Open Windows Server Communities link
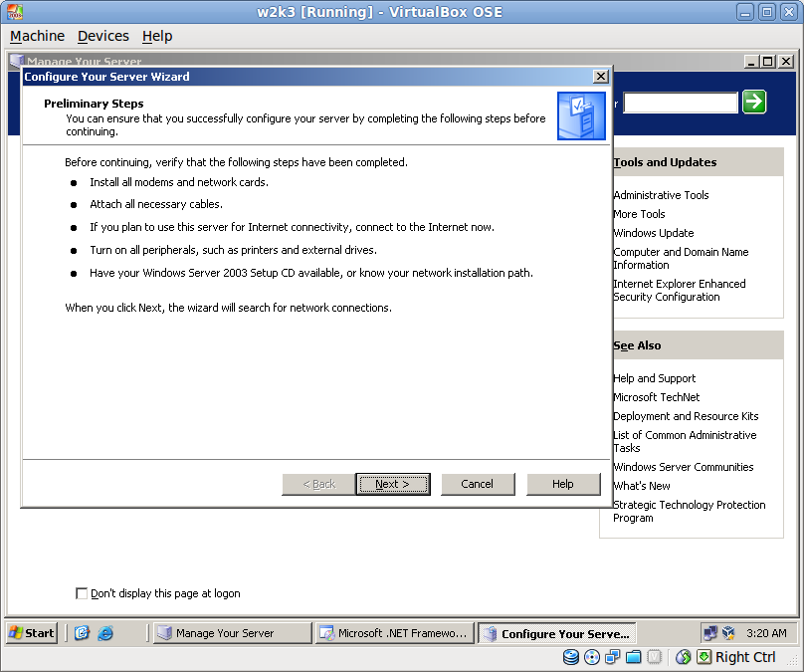The width and height of the screenshot is (804, 672). 683,467
